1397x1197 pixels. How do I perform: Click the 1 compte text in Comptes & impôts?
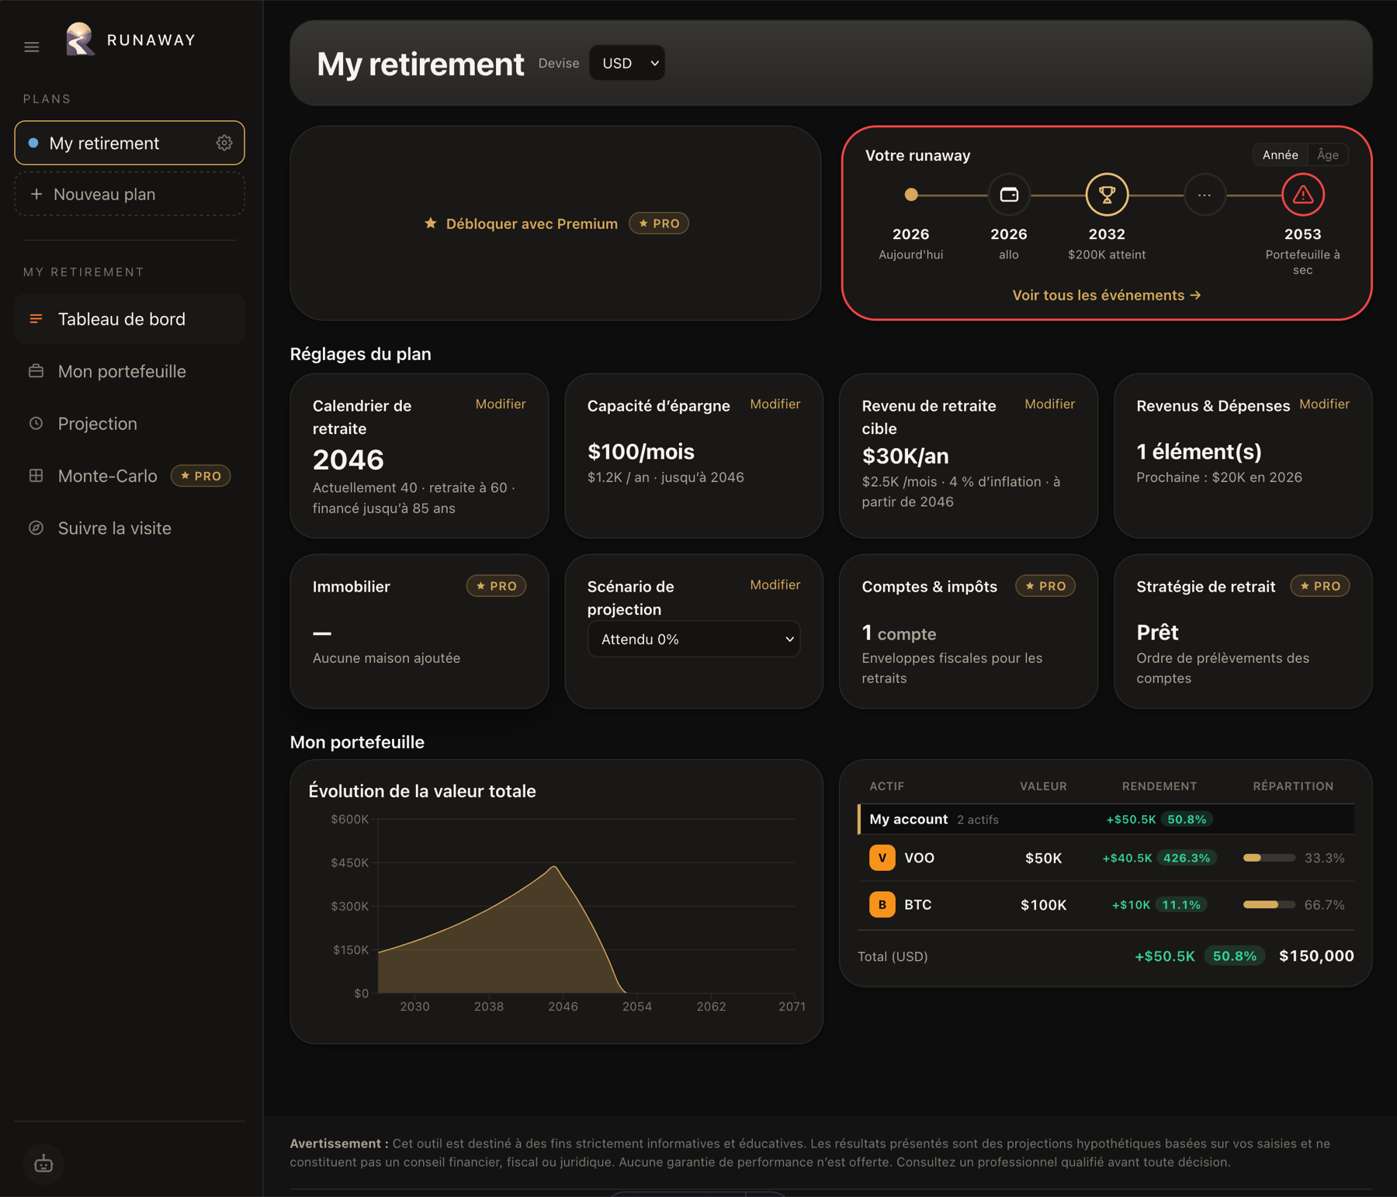(899, 633)
